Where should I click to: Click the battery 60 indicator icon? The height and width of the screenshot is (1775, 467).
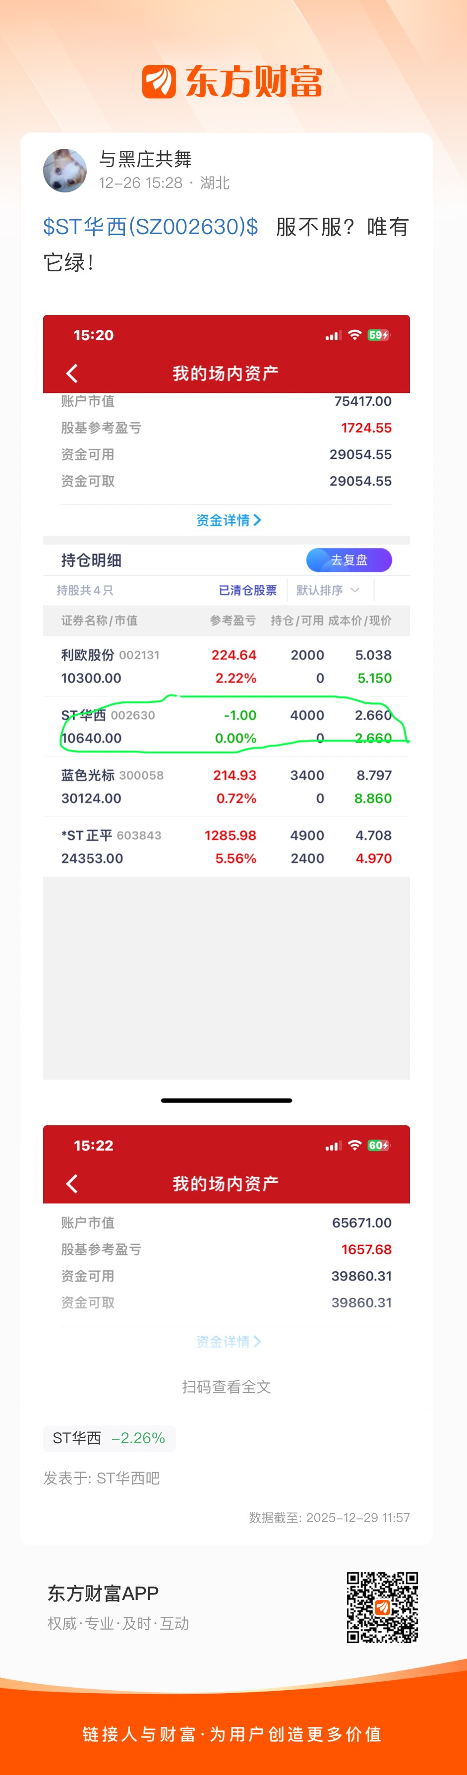(x=378, y=1145)
